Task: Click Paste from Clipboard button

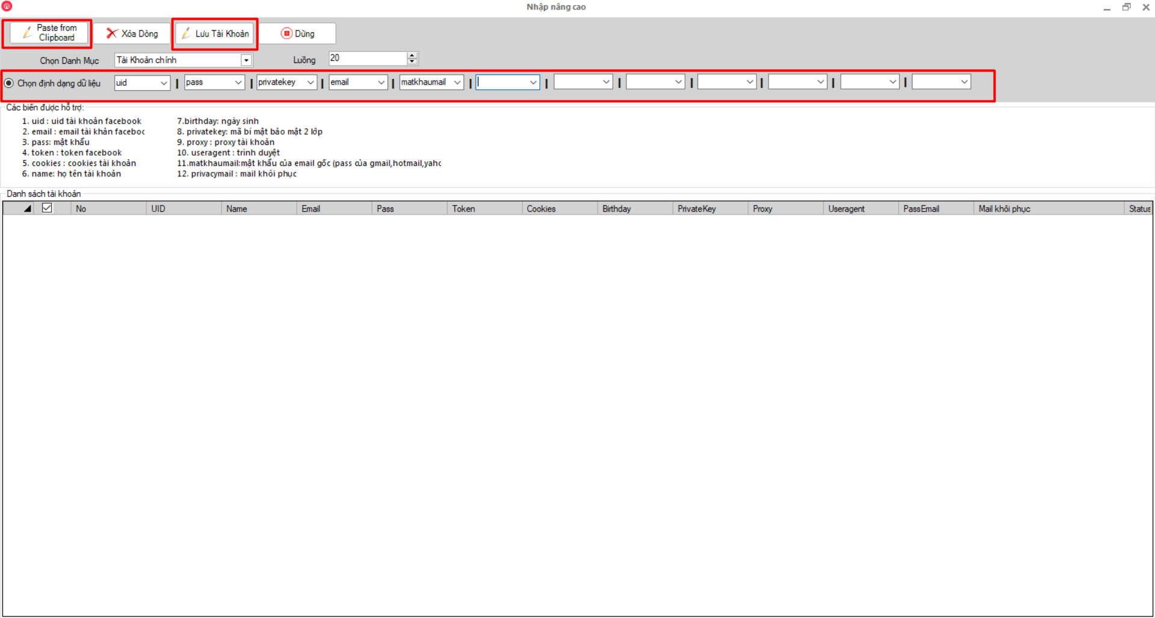Action: pos(49,33)
